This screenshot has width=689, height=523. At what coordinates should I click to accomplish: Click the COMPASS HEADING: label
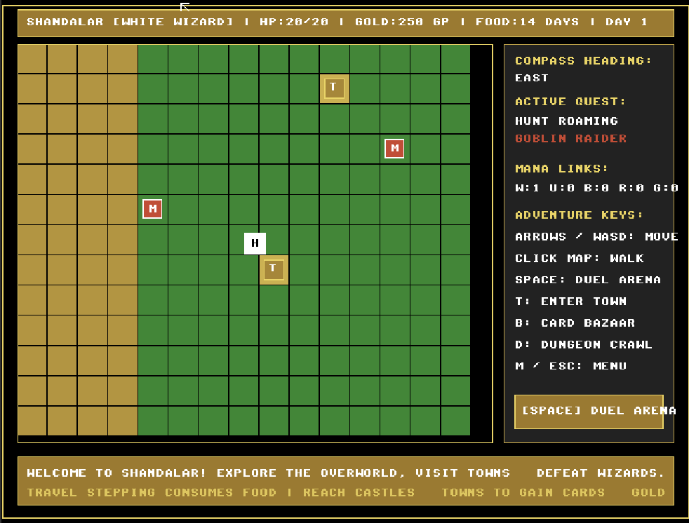coord(584,60)
